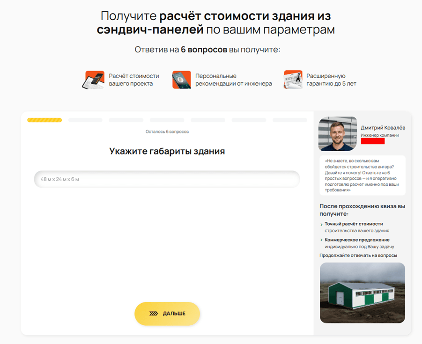Click "Продолжайте отвечать на вопросы" text
This screenshot has width=422, height=344.
click(358, 256)
